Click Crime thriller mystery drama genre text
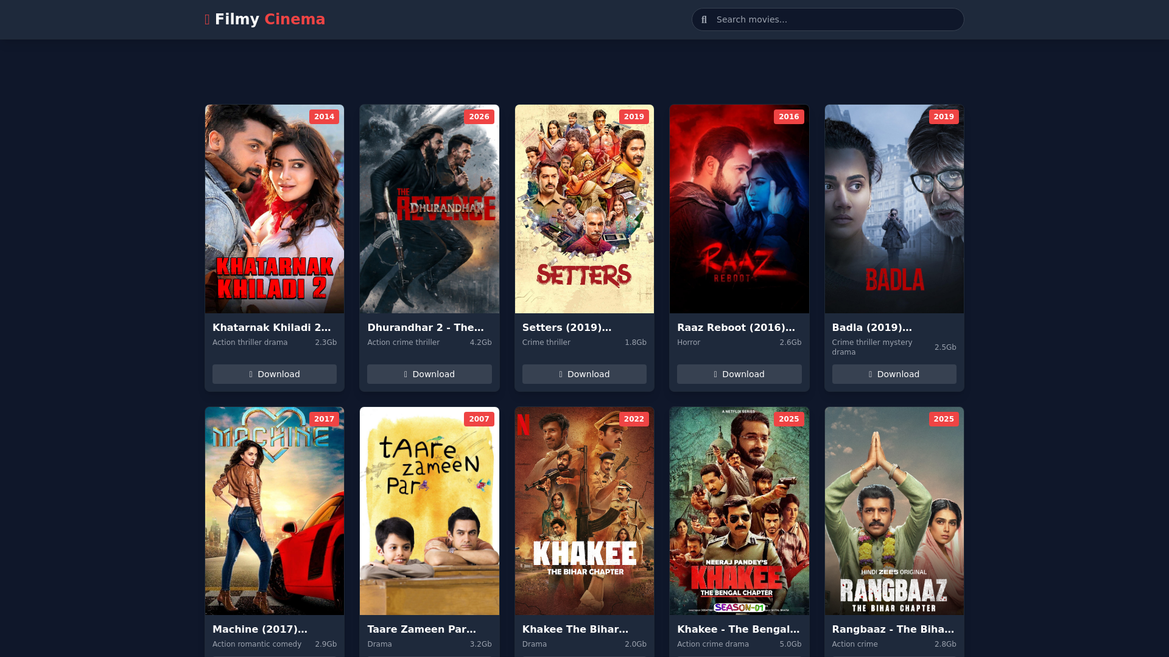Screen dimensions: 1169x657 872,347
